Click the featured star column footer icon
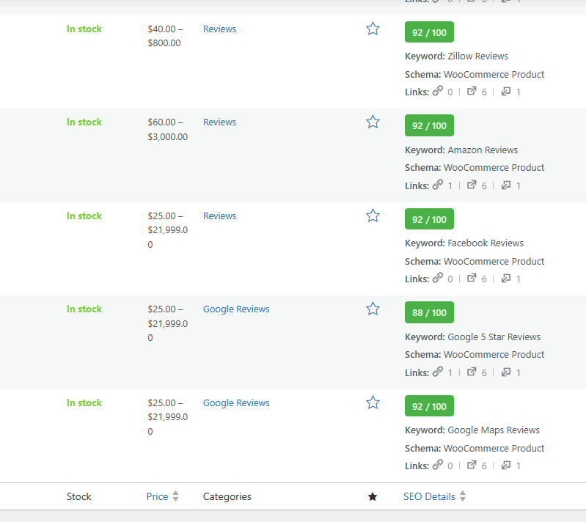 [373, 497]
